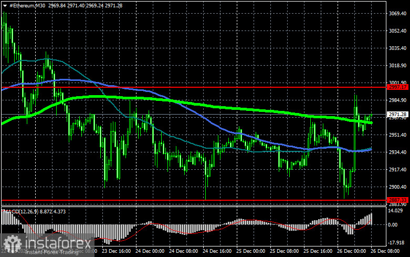Click the 3052.40 price scale value
The height and width of the screenshot is (257, 410).
(397, 30)
